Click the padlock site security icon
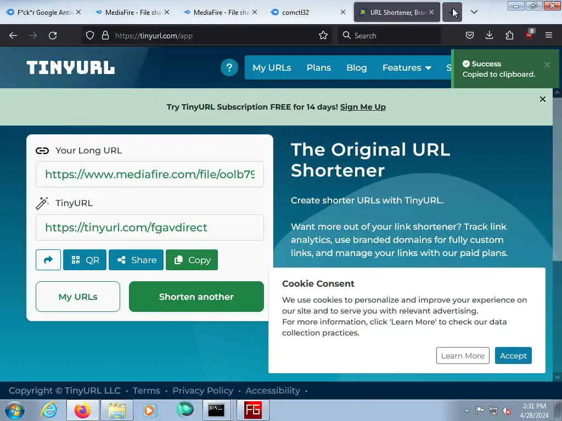Viewport: 562px width, 421px height. tap(105, 36)
